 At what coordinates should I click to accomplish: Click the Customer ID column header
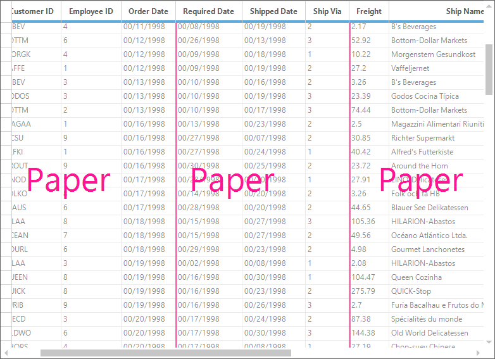coord(36,11)
